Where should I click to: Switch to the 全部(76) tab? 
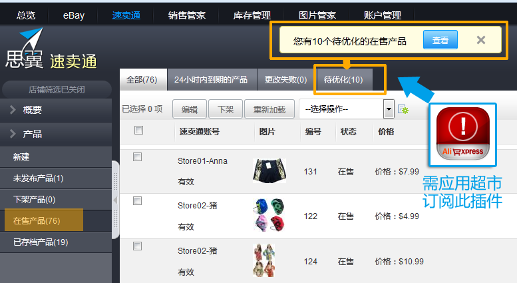pyautogui.click(x=143, y=79)
